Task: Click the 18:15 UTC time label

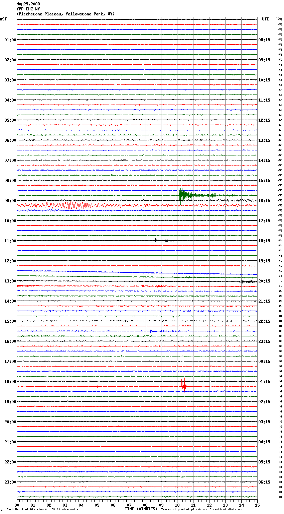Action: (x=264, y=241)
